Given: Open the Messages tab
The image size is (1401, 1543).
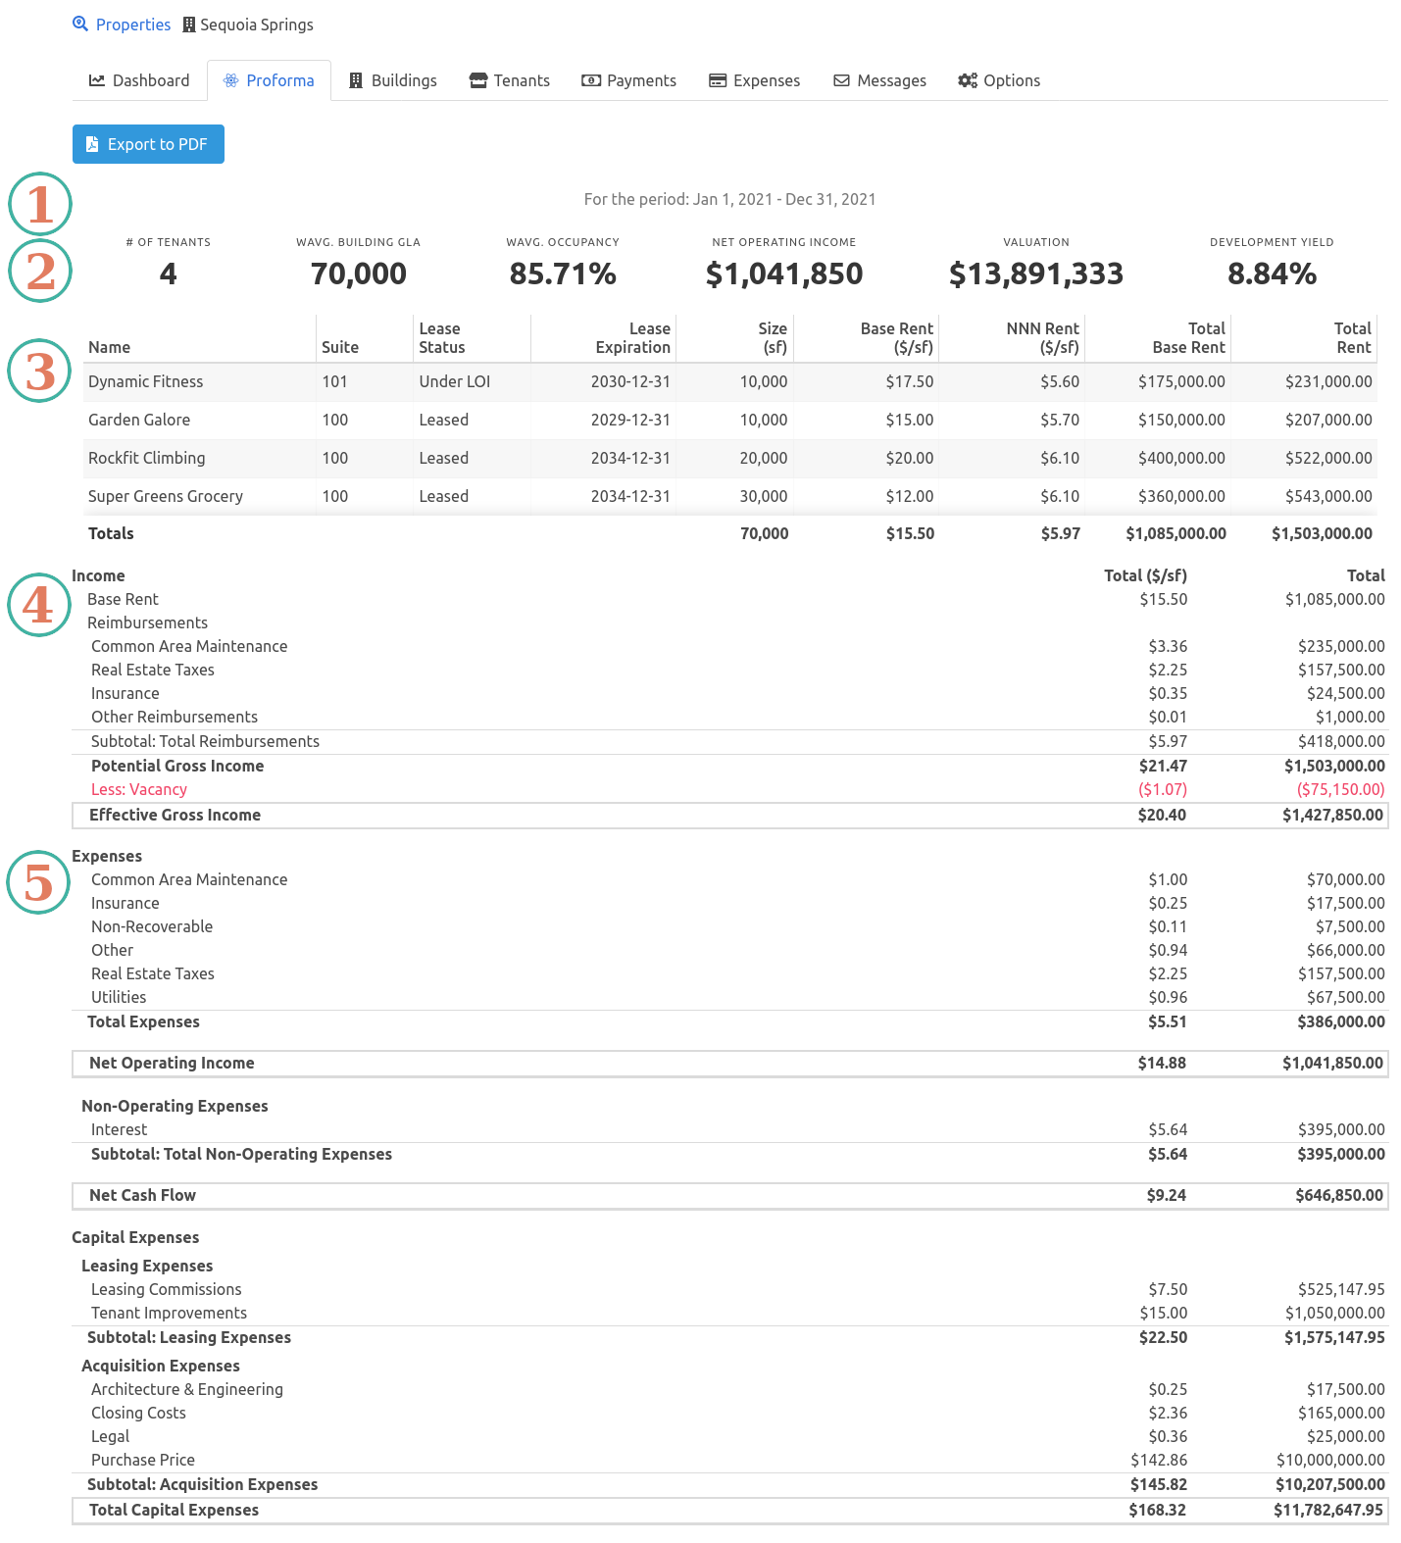Looking at the screenshot, I should [x=880, y=80].
